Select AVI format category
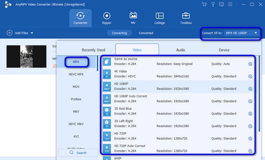265x160 pixels. click(x=76, y=137)
